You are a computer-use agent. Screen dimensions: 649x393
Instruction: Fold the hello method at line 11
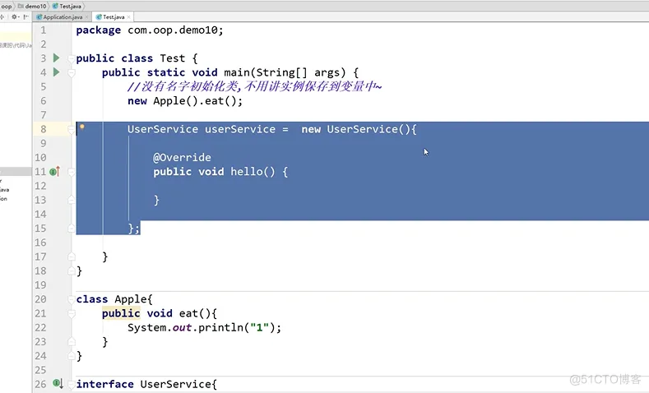72,172
